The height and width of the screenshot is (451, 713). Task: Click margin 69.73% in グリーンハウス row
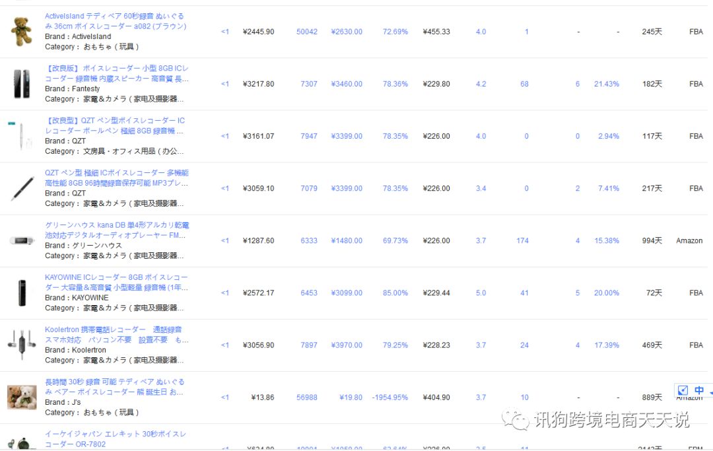tap(395, 241)
